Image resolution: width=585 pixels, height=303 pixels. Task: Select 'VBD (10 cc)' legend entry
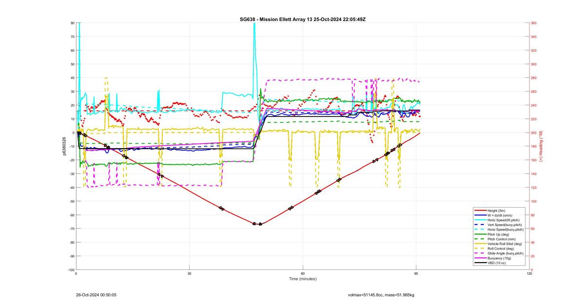tap(497, 263)
